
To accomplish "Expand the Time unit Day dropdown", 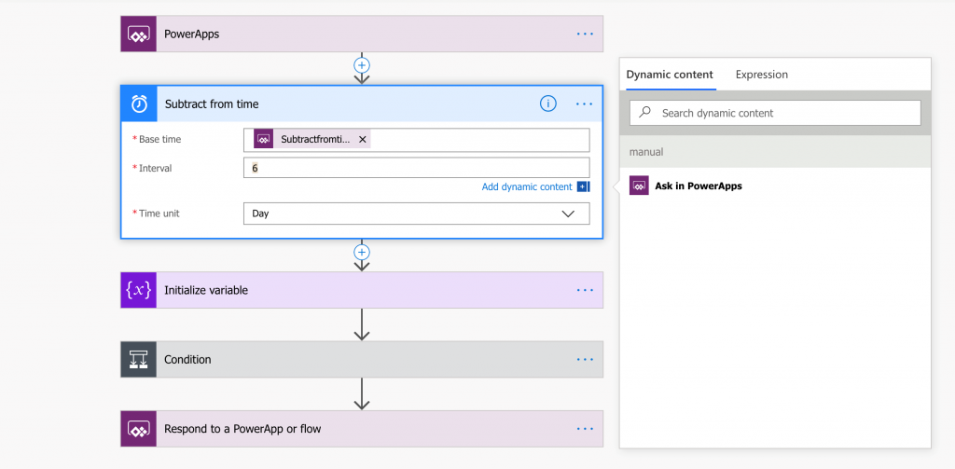I will (417, 214).
